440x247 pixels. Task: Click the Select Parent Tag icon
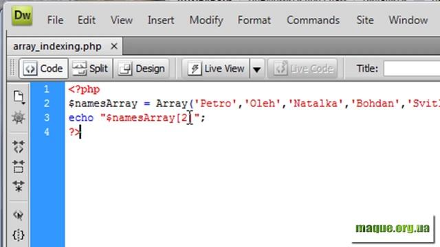(x=19, y=215)
